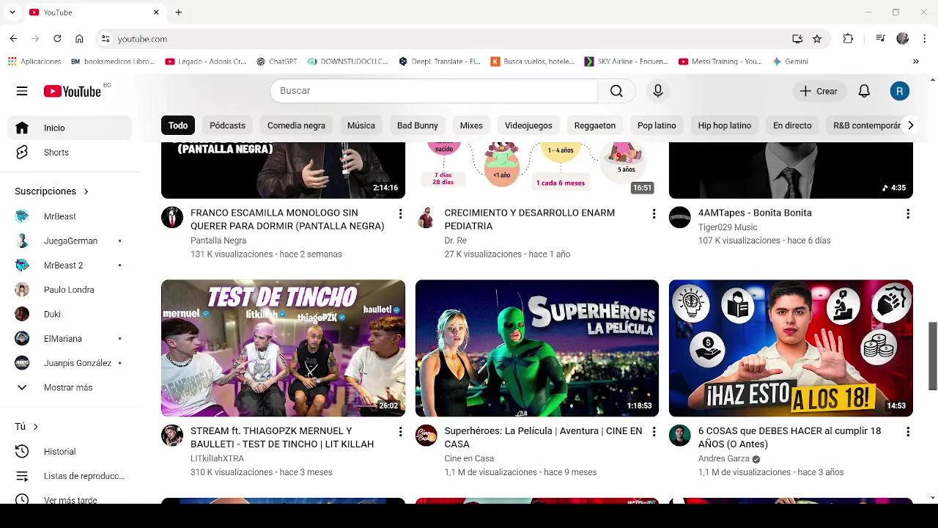Select the Todo filter chip
Viewport: 938px width, 528px height.
(x=178, y=125)
